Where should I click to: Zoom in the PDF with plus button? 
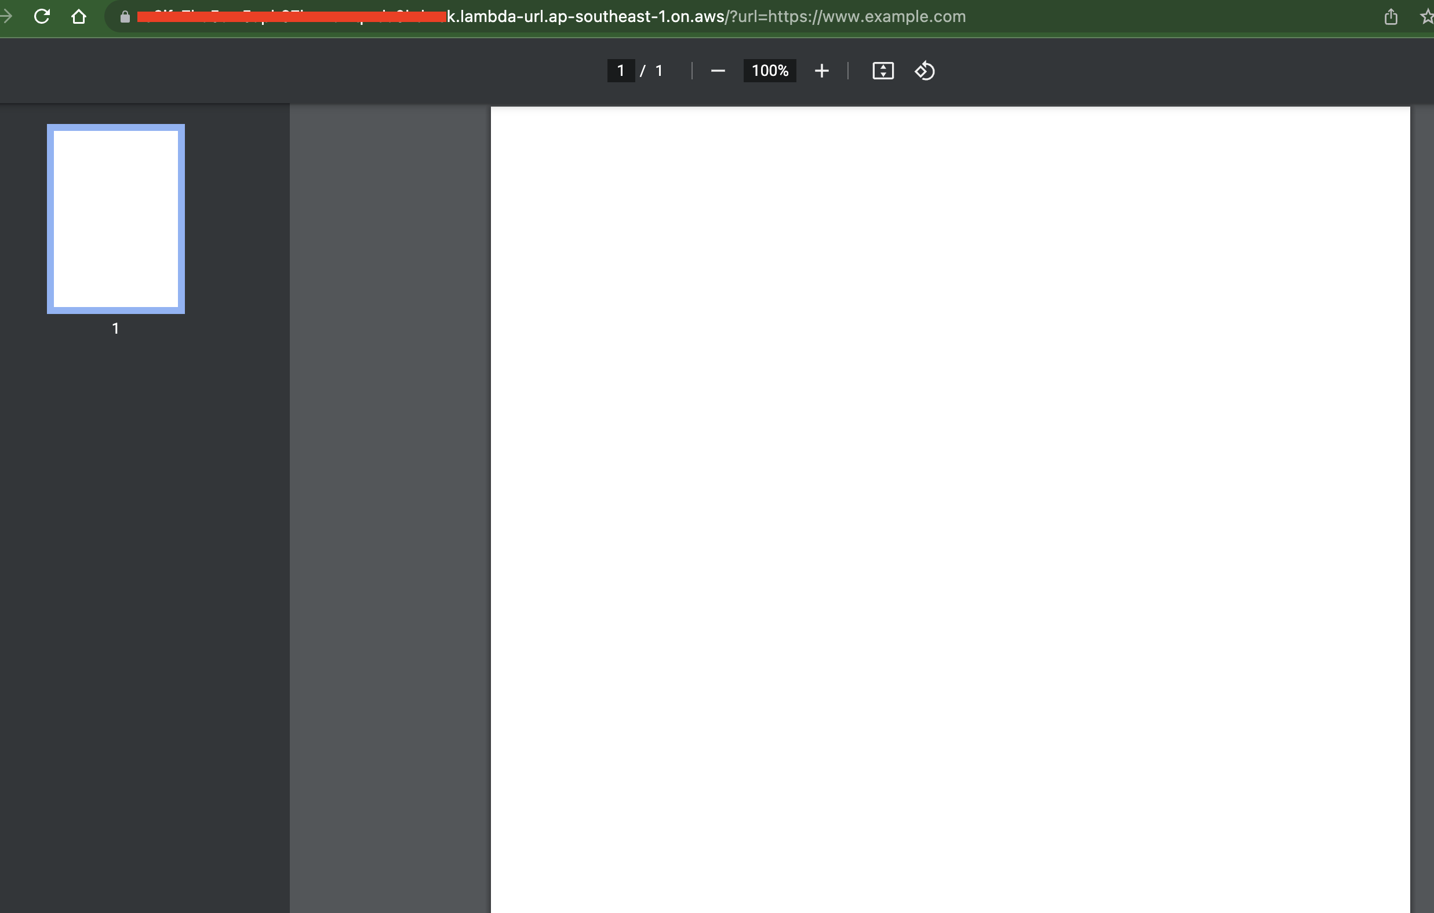point(821,71)
